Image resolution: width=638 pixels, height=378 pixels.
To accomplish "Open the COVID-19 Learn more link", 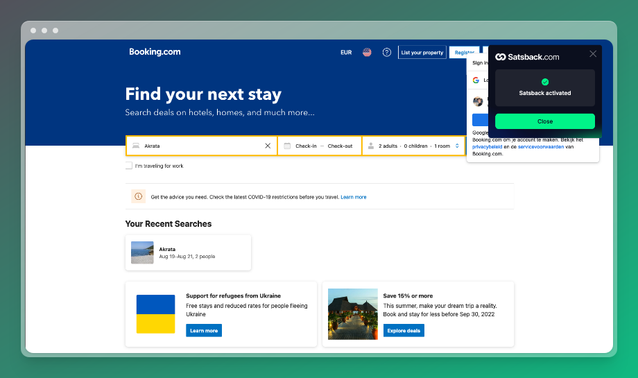I will point(354,197).
